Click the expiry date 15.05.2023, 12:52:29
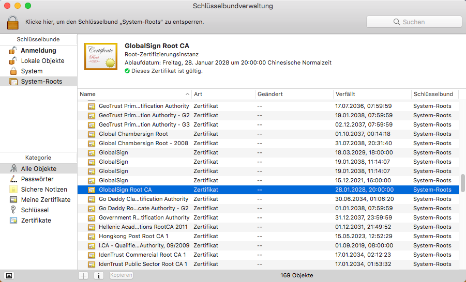Screen dimensions: 466x282 point(364,236)
